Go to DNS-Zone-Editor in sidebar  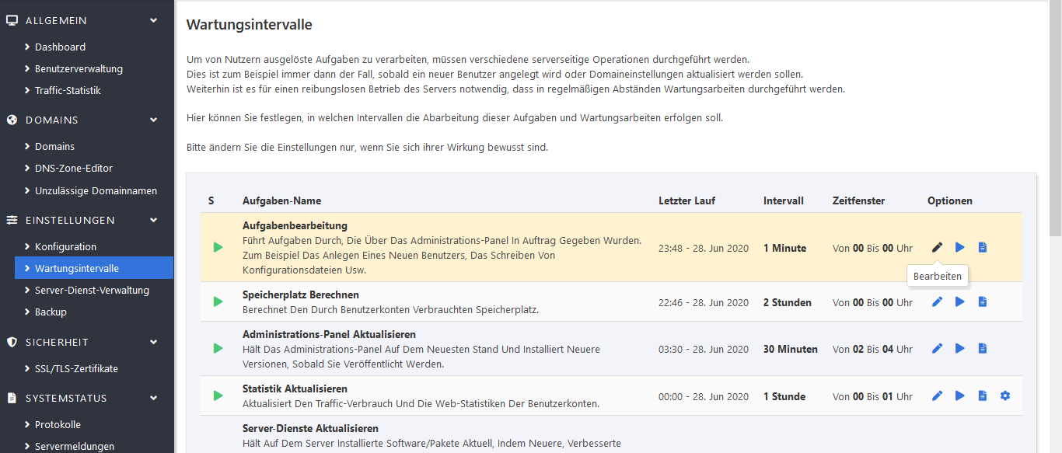(73, 168)
